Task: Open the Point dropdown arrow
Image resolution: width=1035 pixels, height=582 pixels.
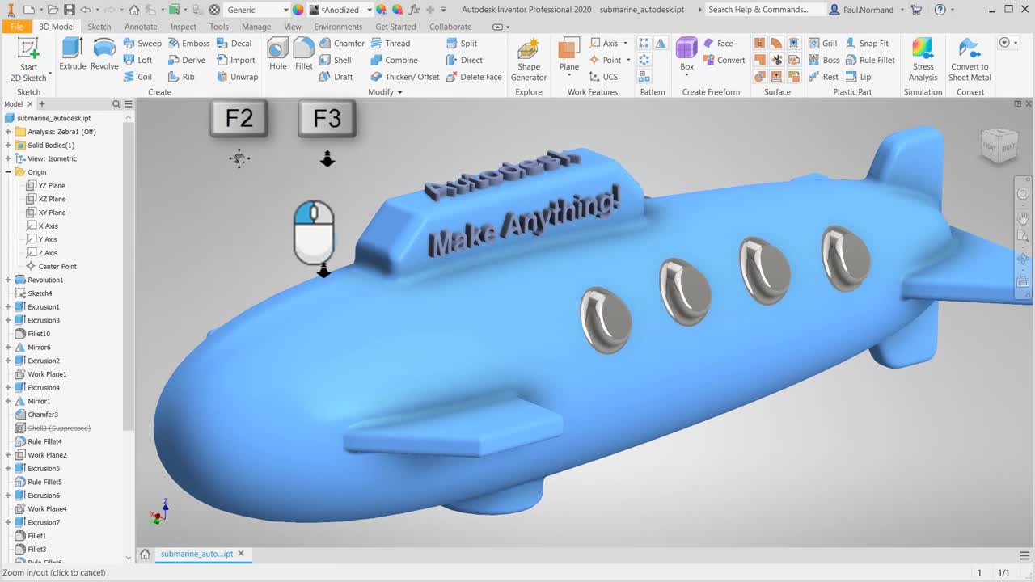Action: point(628,60)
